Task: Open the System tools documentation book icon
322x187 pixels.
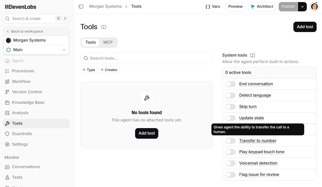Action: [x=252, y=55]
